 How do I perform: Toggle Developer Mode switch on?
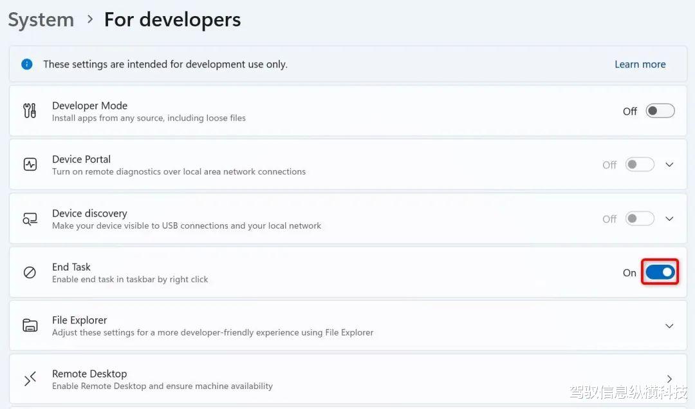coord(660,111)
